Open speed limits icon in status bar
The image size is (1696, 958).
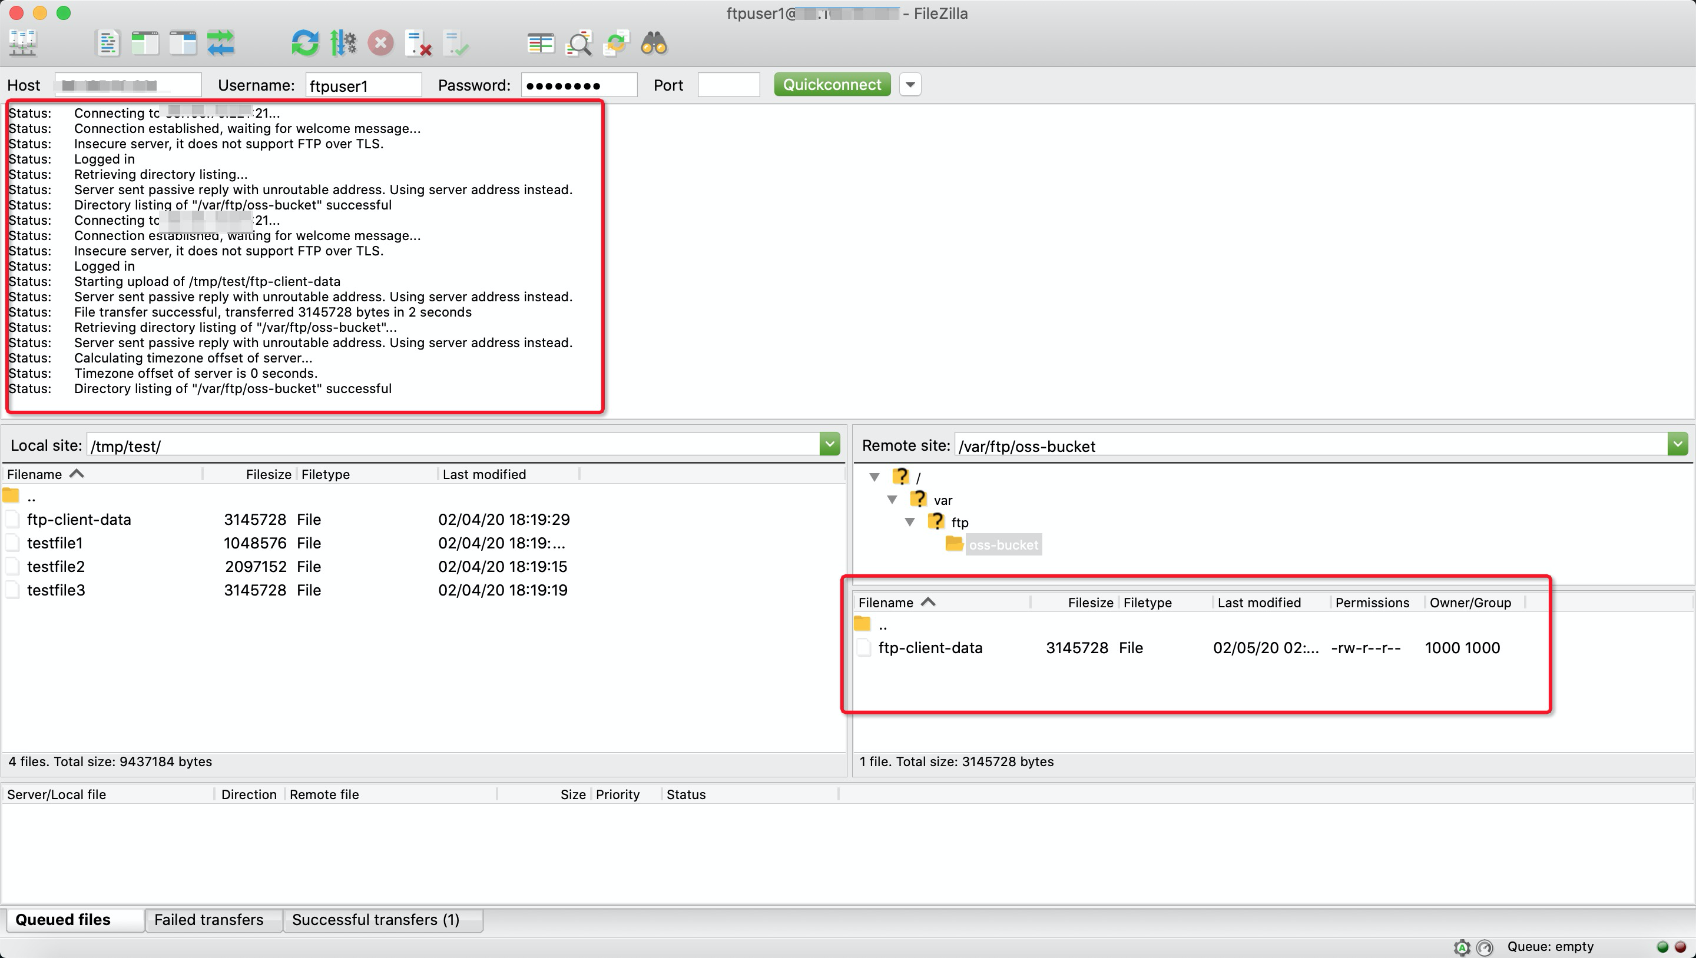click(1484, 947)
